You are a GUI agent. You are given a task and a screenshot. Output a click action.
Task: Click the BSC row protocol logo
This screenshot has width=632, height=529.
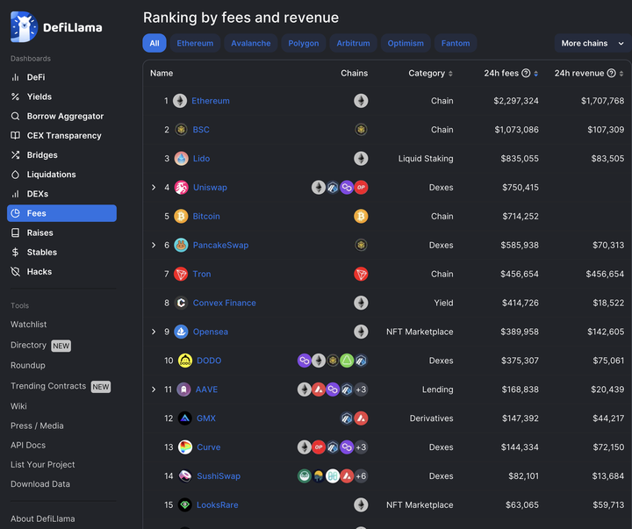(181, 130)
